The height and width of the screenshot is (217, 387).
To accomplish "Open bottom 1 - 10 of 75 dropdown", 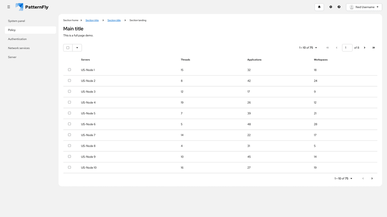I will (343, 178).
